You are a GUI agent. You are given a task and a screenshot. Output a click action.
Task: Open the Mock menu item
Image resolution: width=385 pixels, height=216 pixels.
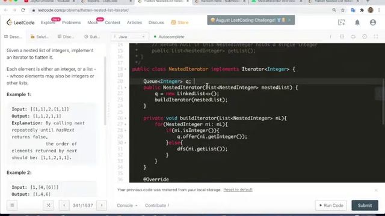click(x=93, y=23)
